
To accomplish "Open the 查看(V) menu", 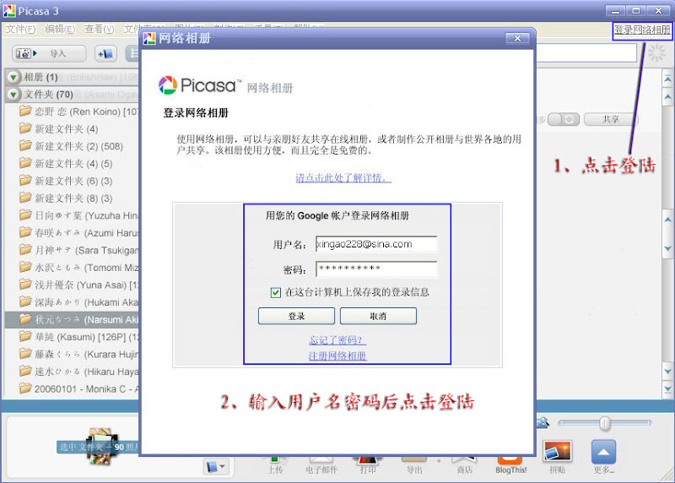I will pos(100,29).
